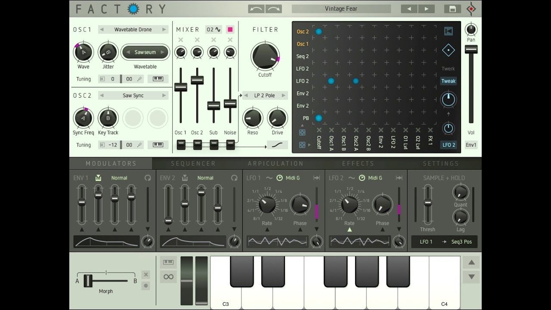
Task: Click the OSC 2 tuning keyboard icon
Action: [x=158, y=145]
